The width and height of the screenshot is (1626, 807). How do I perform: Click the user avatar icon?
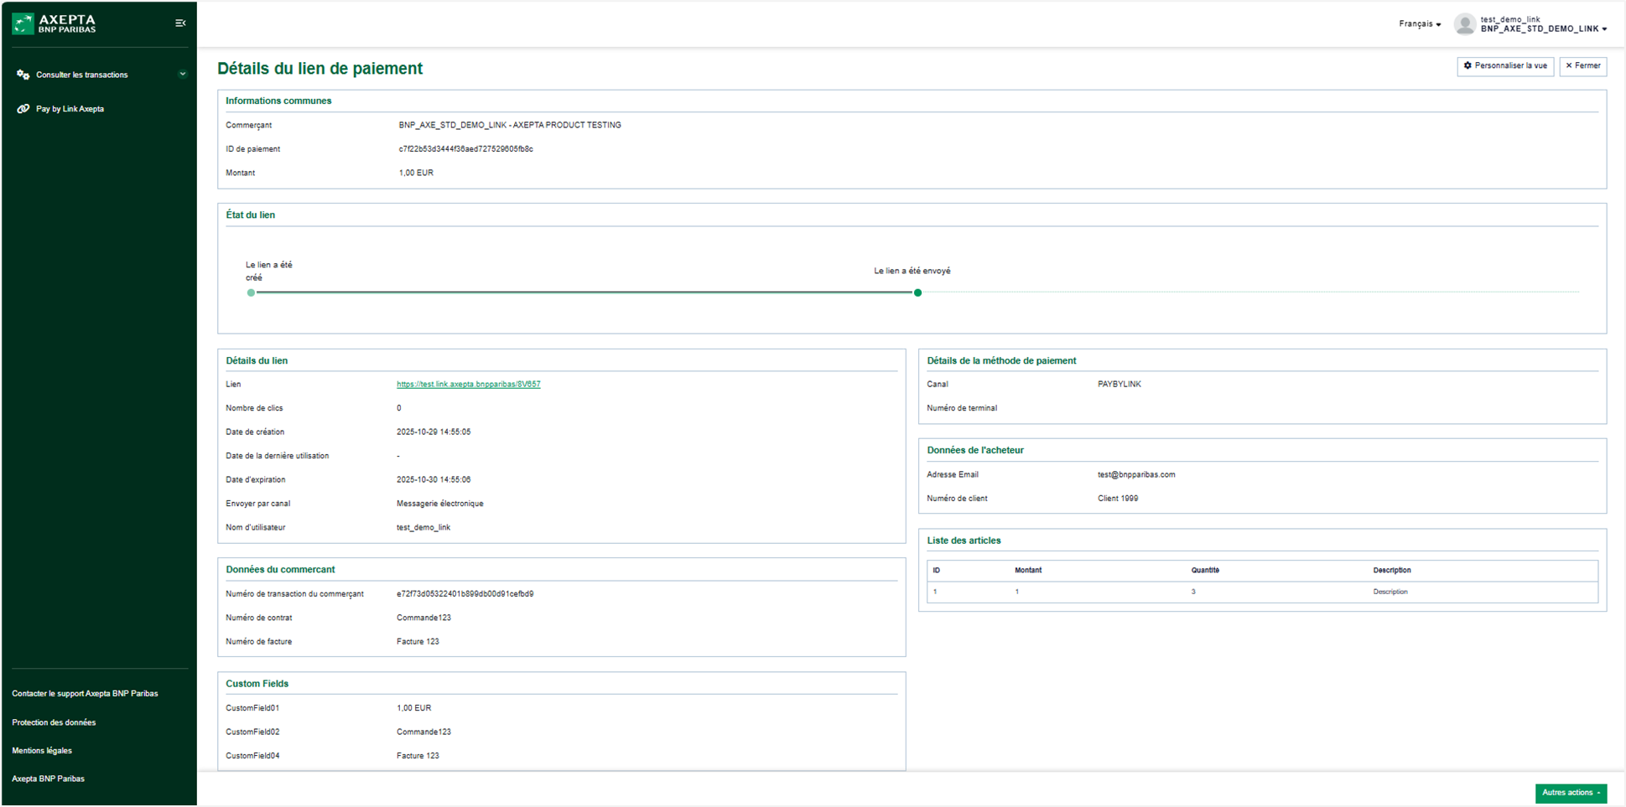tap(1464, 24)
